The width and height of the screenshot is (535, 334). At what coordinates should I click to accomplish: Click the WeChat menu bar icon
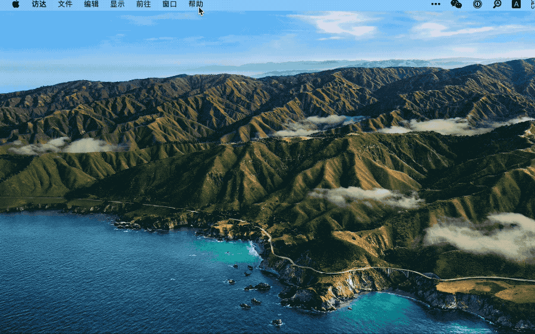coord(457,4)
